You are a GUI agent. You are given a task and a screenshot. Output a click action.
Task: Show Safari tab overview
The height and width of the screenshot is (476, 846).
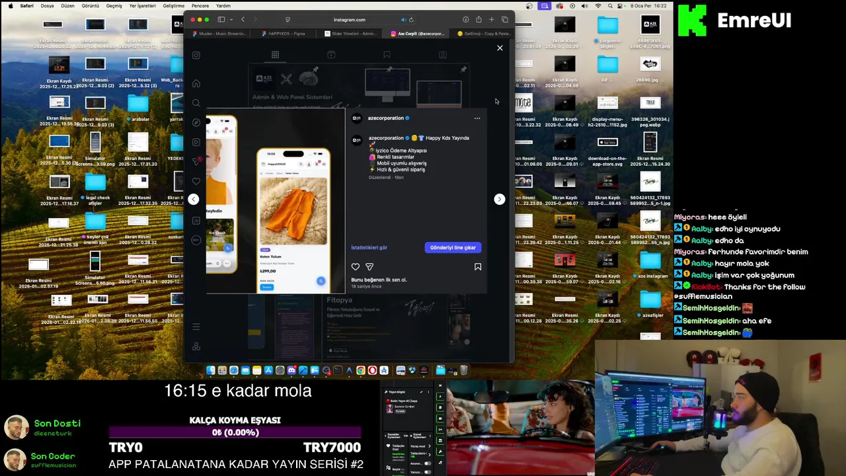point(505,20)
